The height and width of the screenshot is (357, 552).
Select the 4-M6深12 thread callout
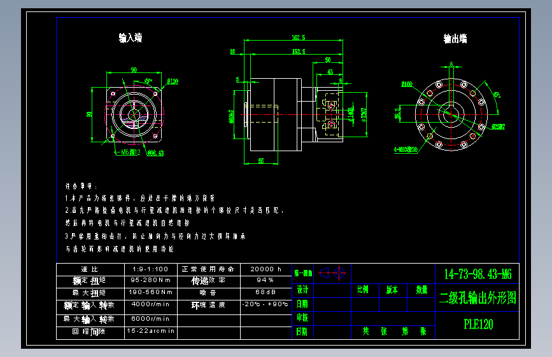click(127, 152)
